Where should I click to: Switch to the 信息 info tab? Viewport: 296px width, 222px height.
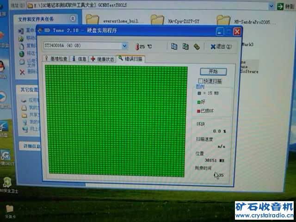pos(79,59)
